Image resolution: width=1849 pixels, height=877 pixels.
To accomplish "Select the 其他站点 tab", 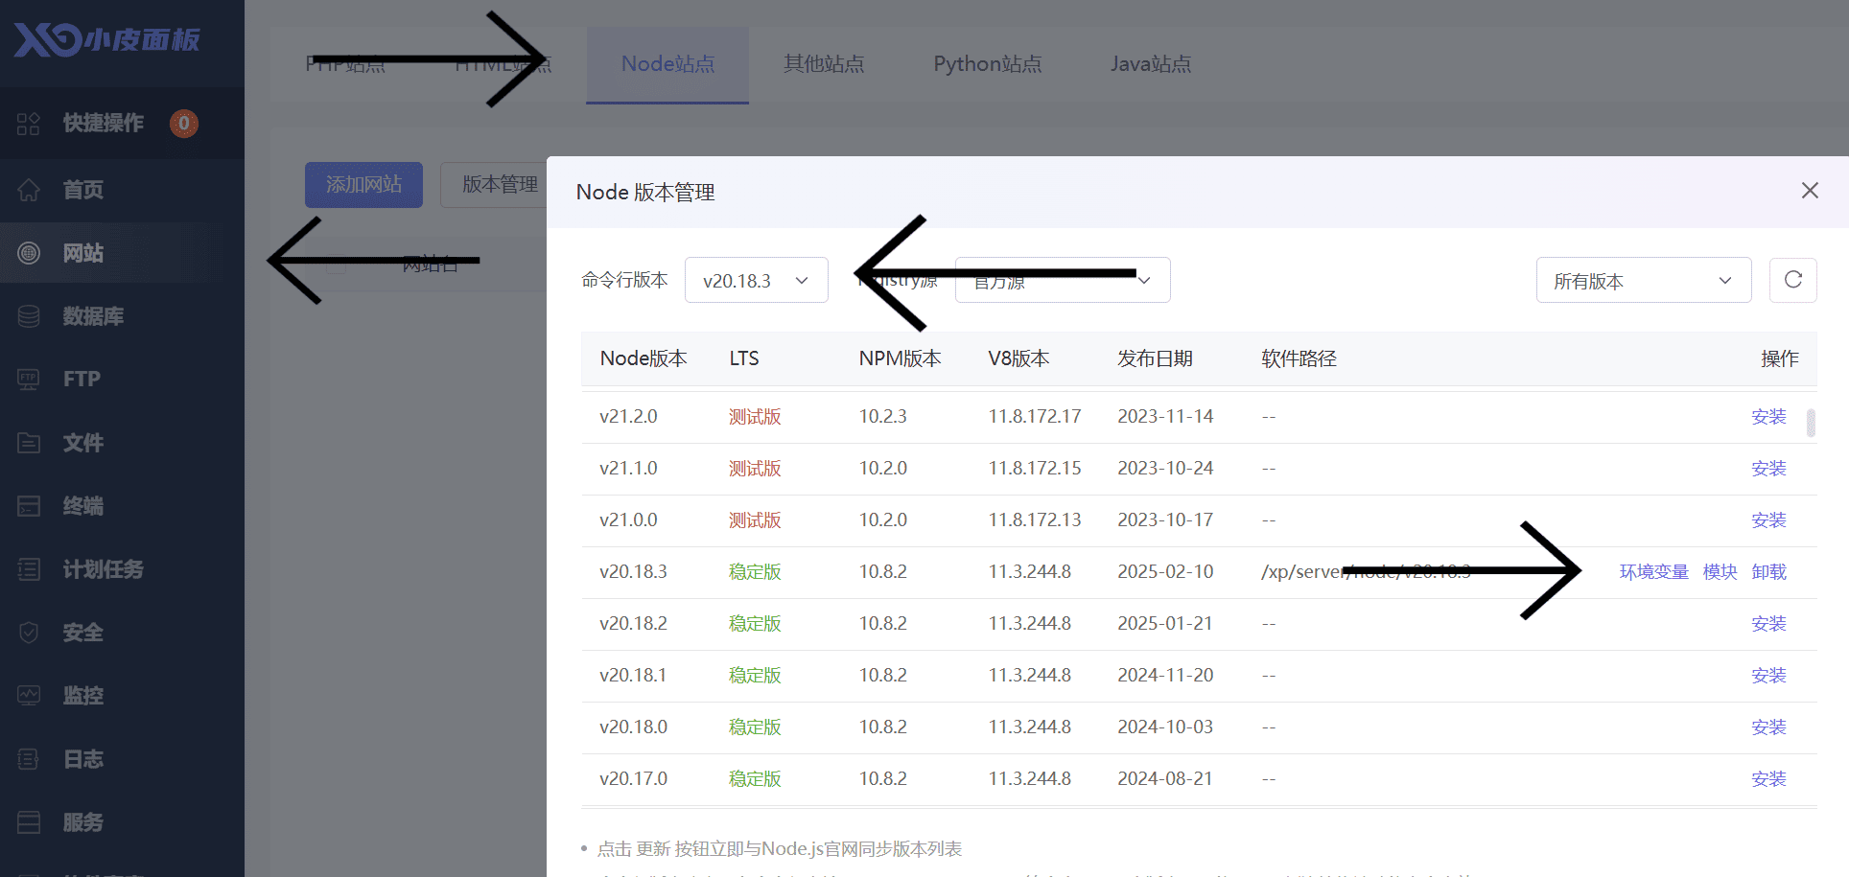I will [x=823, y=64].
